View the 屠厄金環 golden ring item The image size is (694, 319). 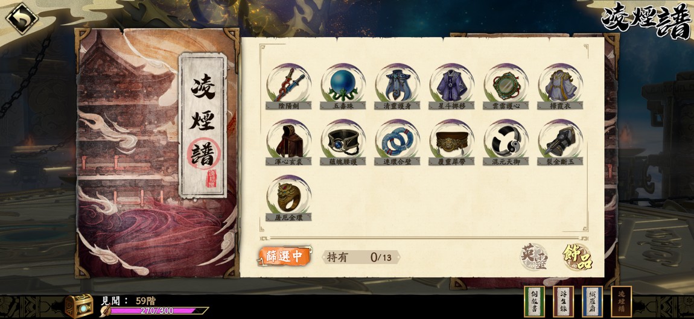(x=289, y=198)
